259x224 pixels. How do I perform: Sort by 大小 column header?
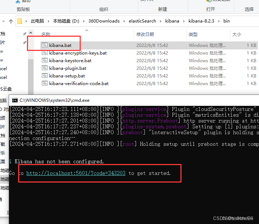pos(237,34)
